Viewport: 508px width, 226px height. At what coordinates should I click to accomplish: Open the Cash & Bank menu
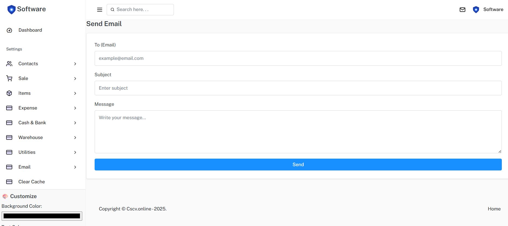pyautogui.click(x=32, y=123)
